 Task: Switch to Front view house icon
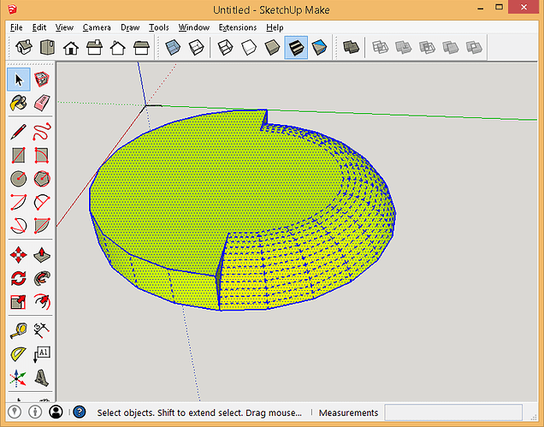coord(71,48)
